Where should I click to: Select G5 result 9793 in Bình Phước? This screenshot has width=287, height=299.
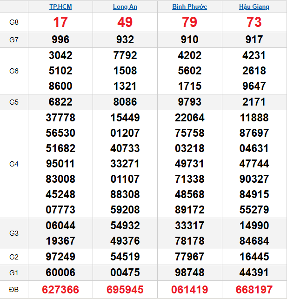(189, 102)
